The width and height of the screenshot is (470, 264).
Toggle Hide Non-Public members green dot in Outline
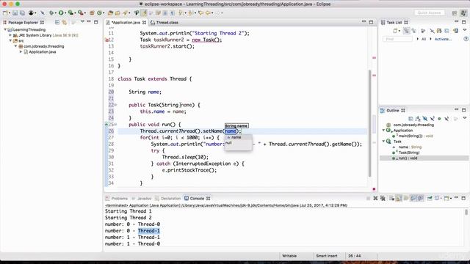tap(439, 119)
